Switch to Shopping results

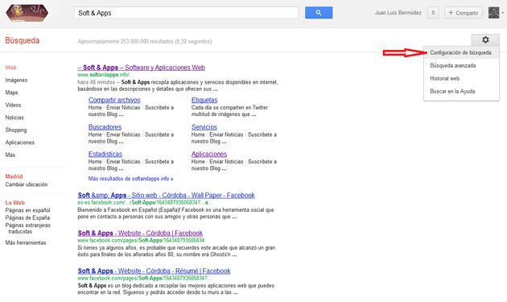tap(16, 130)
